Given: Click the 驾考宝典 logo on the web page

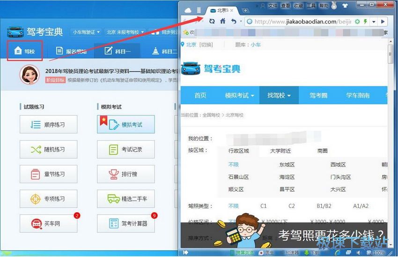Looking at the screenshot, I should 211,68.
